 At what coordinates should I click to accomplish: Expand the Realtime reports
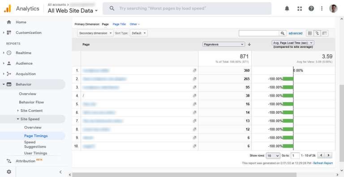[4, 53]
